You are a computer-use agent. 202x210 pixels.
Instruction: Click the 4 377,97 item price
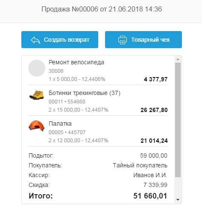[x=156, y=79]
